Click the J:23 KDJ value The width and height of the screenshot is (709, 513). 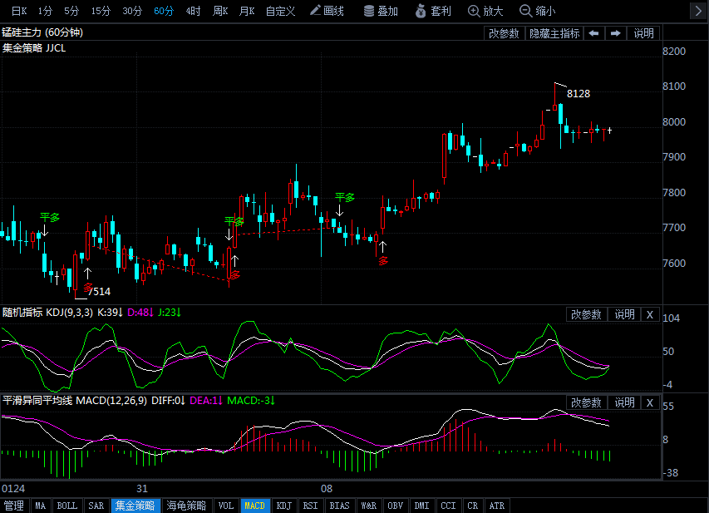(170, 313)
